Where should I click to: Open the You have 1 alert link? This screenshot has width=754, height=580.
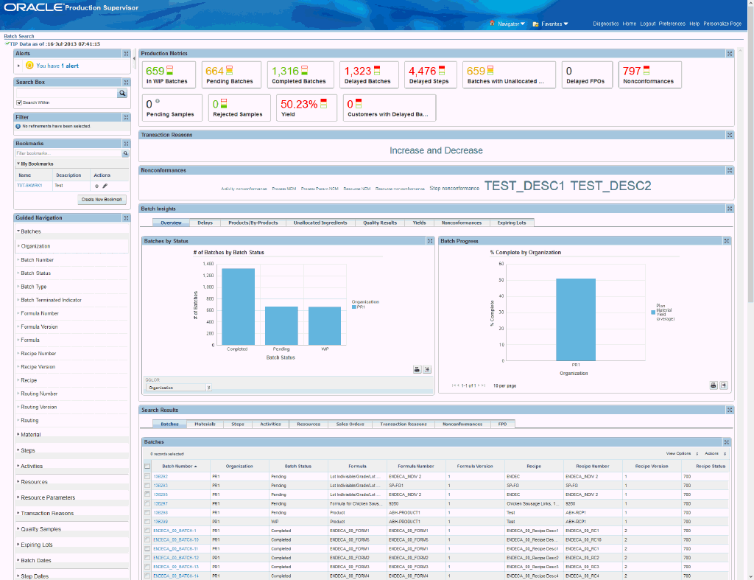click(57, 66)
